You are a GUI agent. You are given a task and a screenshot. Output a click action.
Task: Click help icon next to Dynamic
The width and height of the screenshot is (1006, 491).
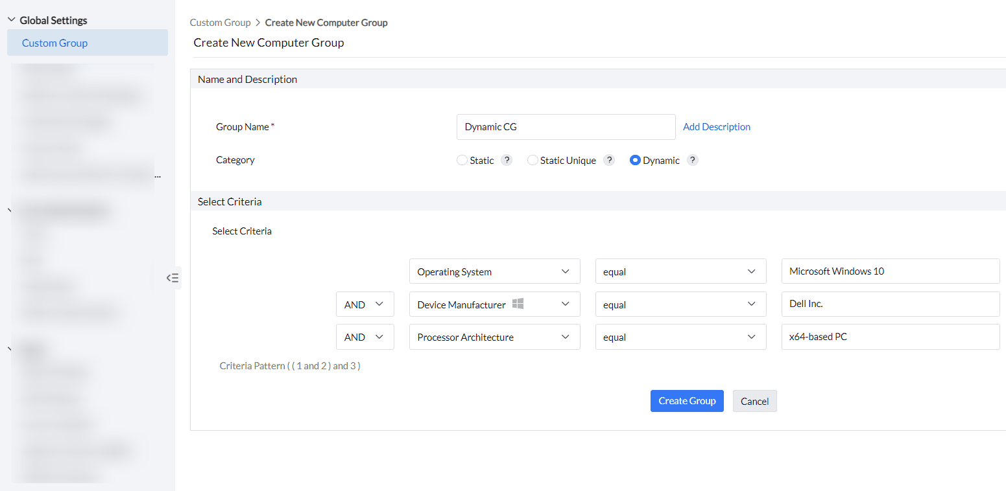(x=692, y=160)
